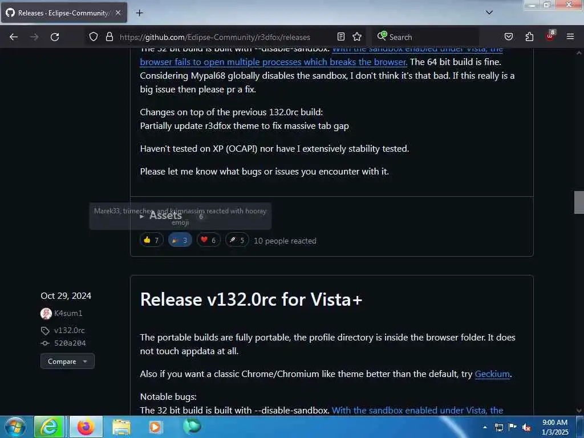Image resolution: width=584 pixels, height=438 pixels.
Task: Open Windows Media Player taskbar icon
Action: [155, 427]
